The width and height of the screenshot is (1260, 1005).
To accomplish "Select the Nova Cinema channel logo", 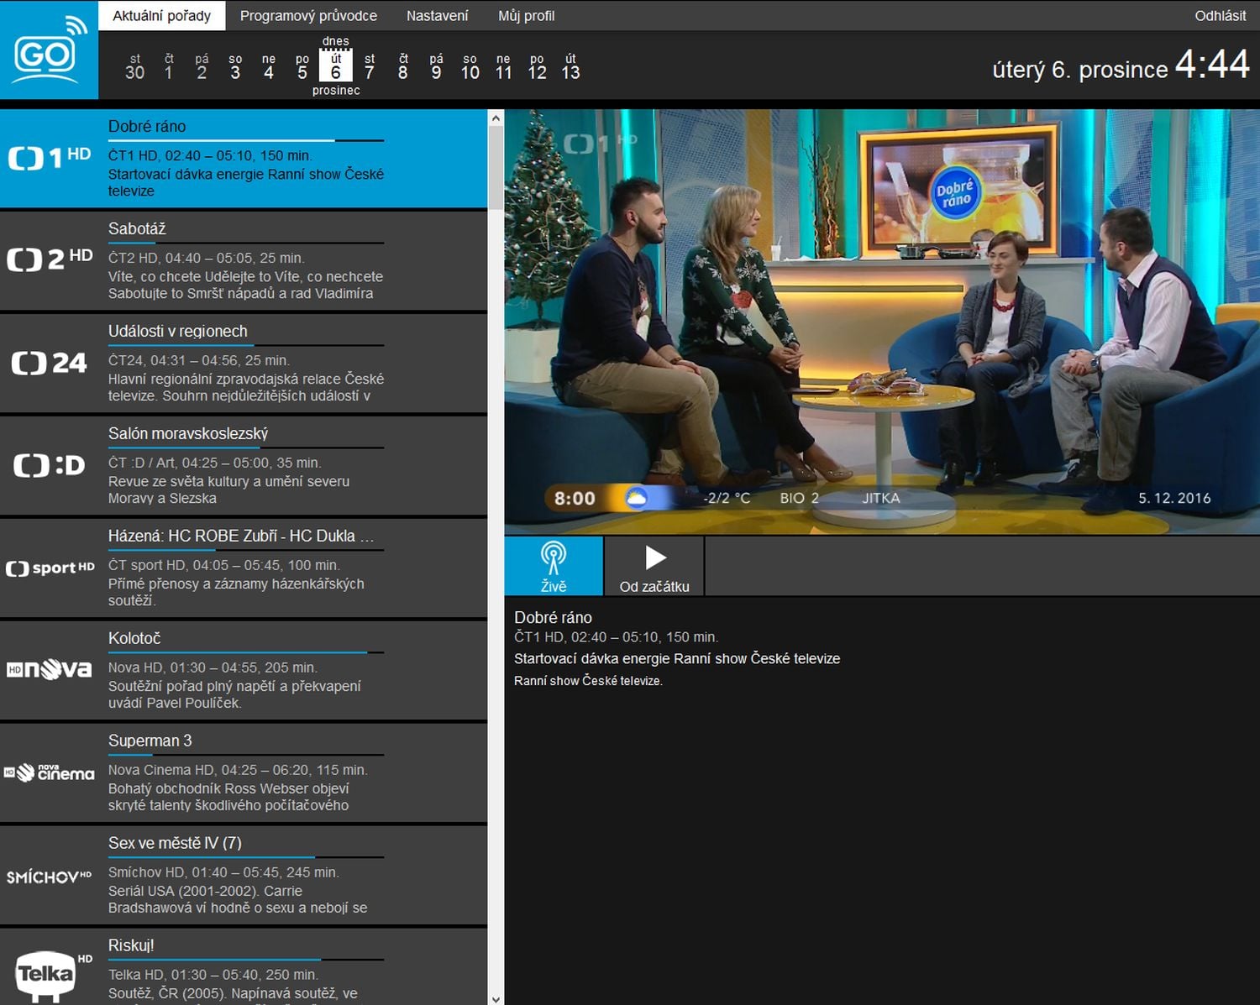I will pos(50,772).
